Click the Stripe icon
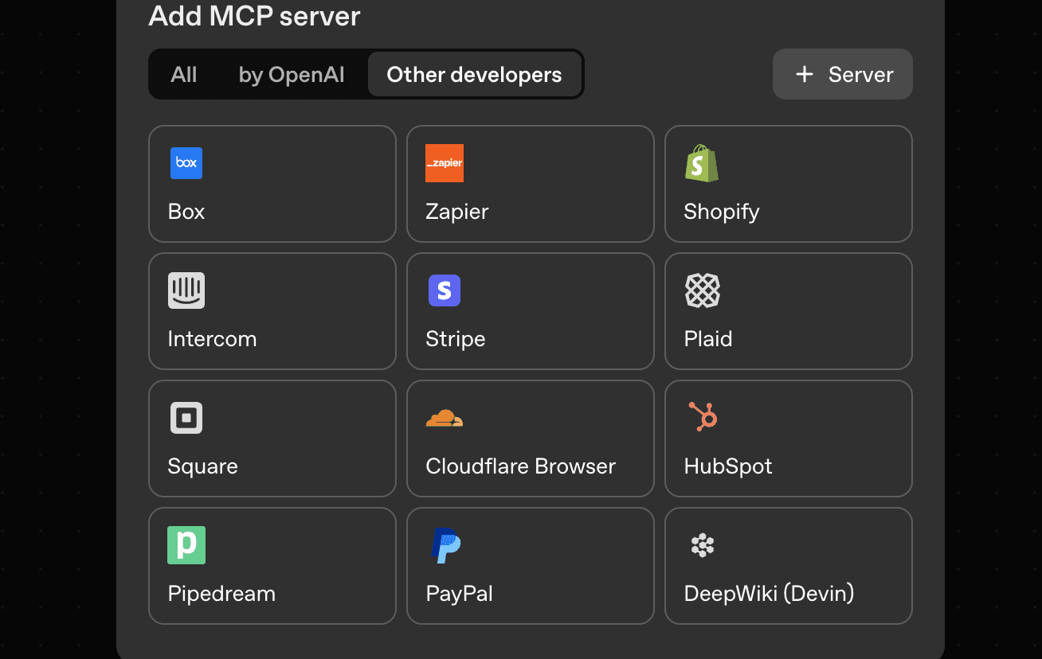The image size is (1042, 659). 444,291
